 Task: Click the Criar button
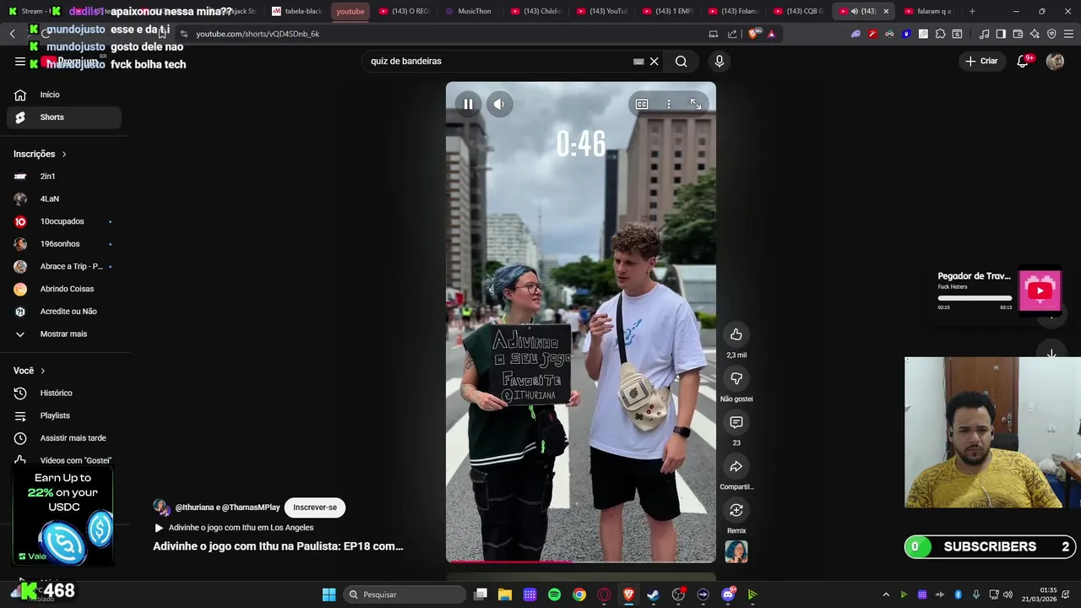[981, 61]
